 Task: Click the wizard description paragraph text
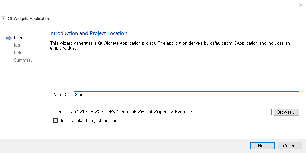point(170,46)
